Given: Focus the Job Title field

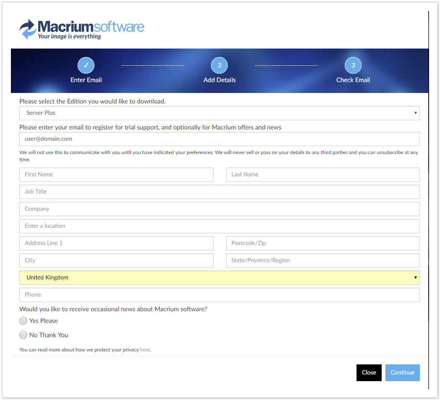Looking at the screenshot, I should (x=219, y=192).
